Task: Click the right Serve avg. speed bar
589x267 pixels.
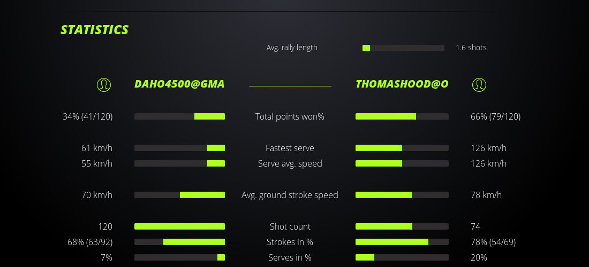Action: pos(402,163)
